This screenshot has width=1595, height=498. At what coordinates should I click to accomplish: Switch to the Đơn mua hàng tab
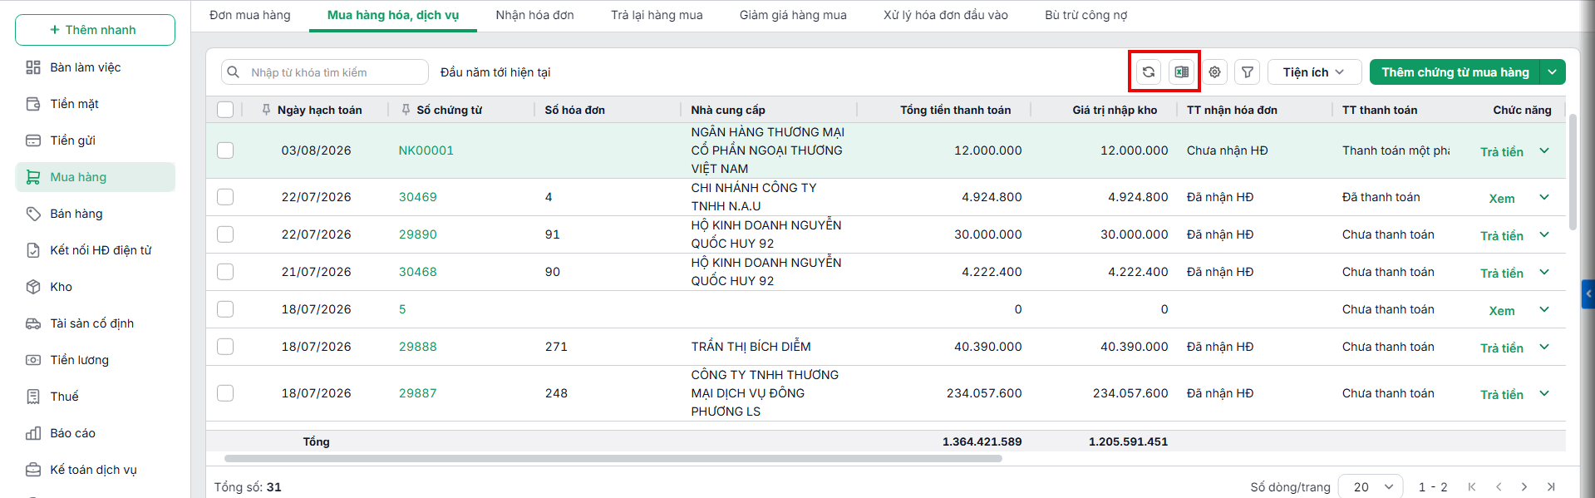point(250,15)
